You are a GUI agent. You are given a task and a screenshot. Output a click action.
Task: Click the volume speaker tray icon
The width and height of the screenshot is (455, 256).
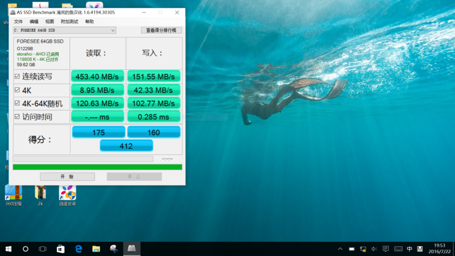point(374,249)
